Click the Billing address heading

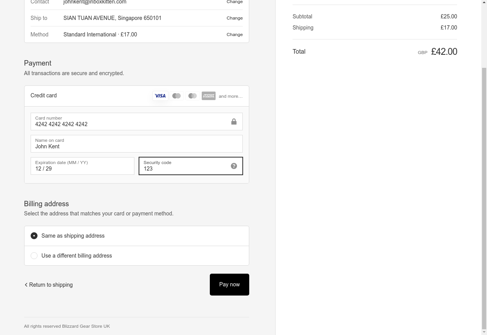tap(46, 204)
